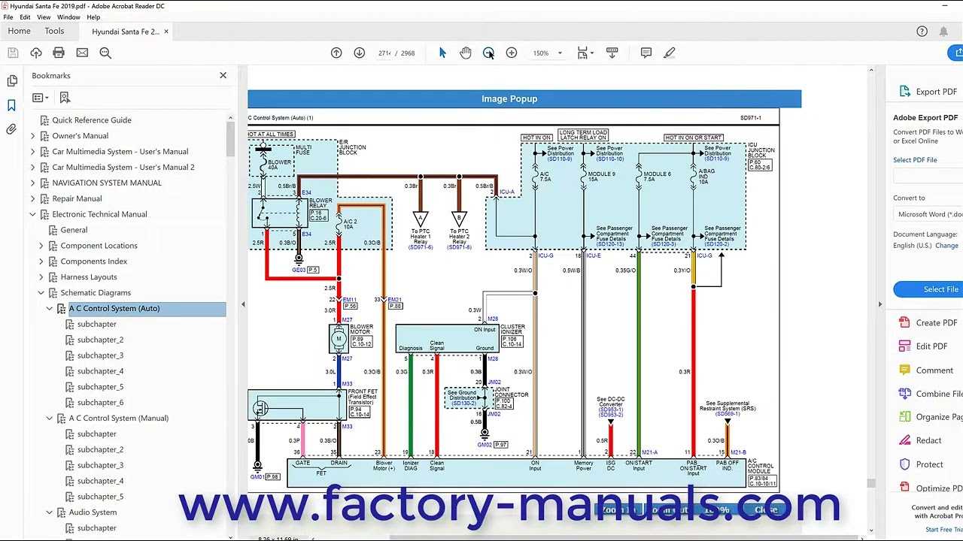
Task: Click the bookmarks panel vertical scrollbar
Action: coord(231,138)
